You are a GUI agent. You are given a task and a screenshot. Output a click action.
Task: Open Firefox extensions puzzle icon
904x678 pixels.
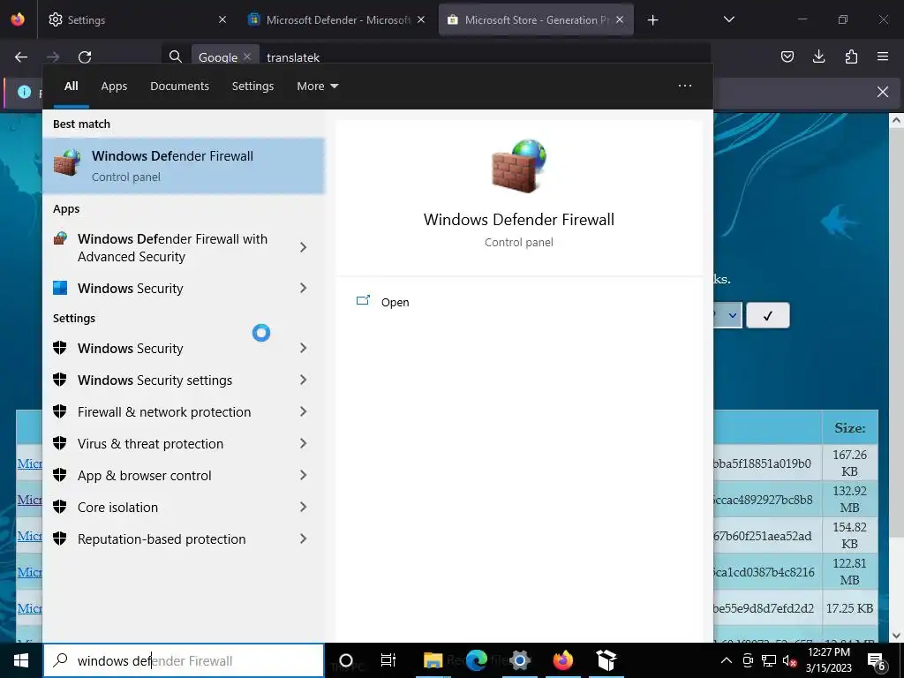(851, 56)
